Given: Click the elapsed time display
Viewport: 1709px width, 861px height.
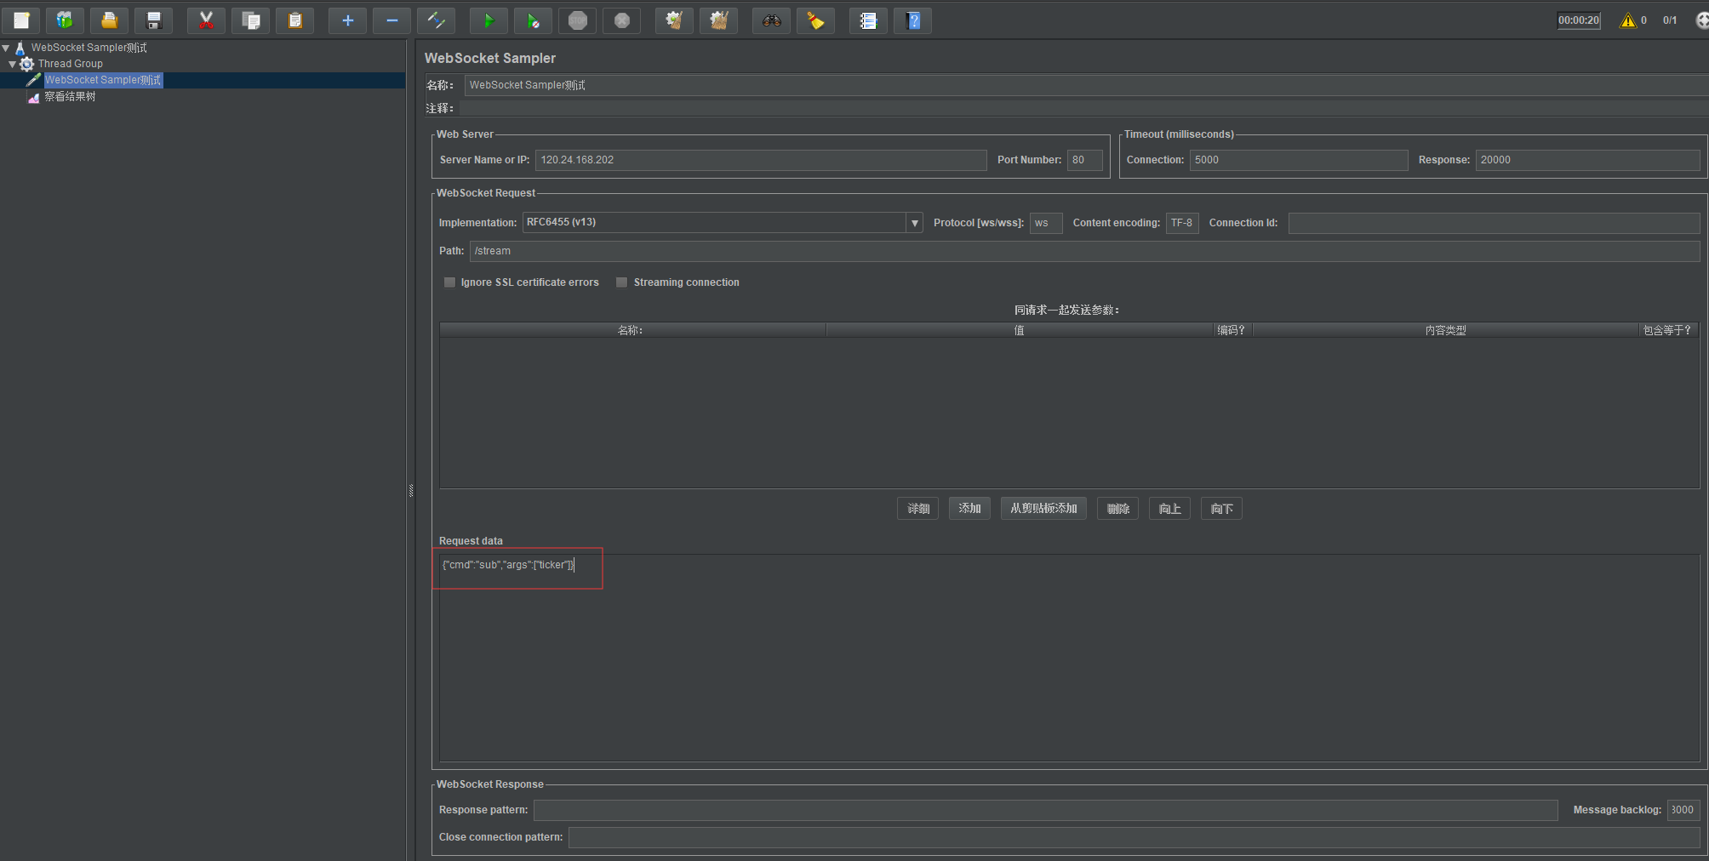Looking at the screenshot, I should click(x=1579, y=20).
